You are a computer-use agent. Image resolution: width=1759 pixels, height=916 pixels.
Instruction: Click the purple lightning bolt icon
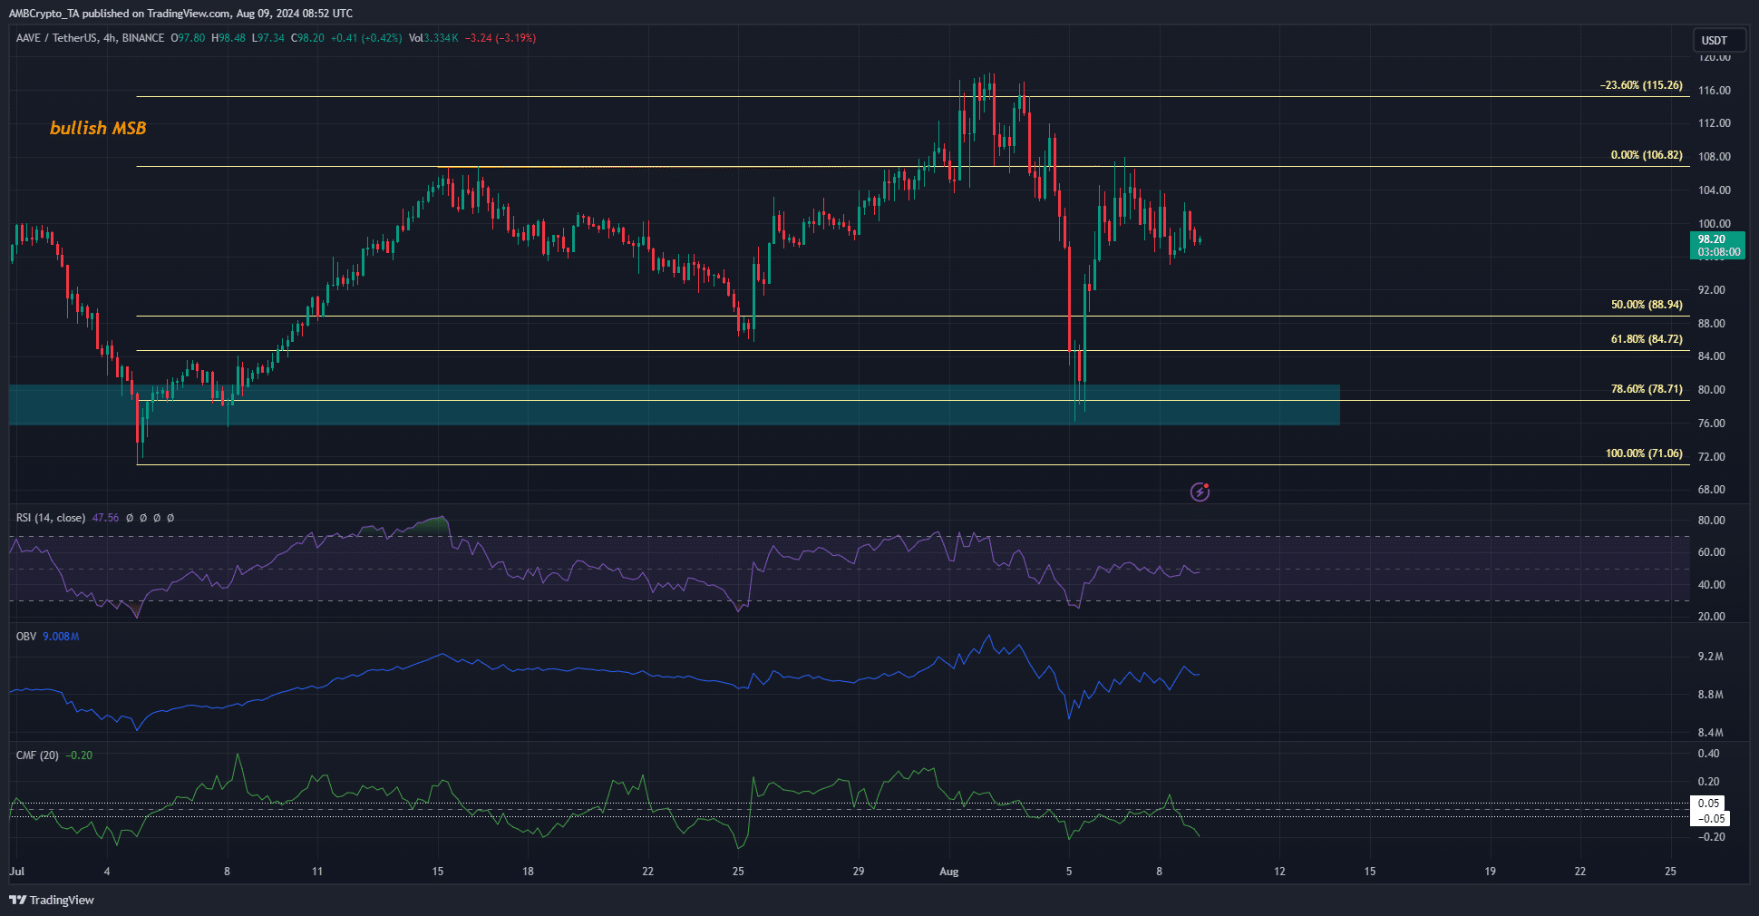pyautogui.click(x=1200, y=492)
